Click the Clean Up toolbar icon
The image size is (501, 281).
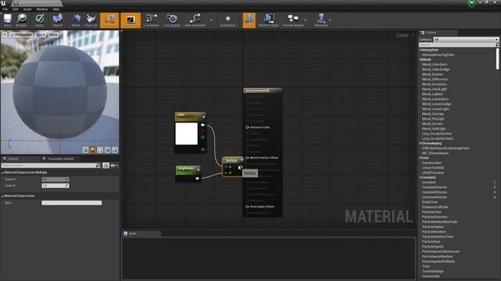point(91,20)
